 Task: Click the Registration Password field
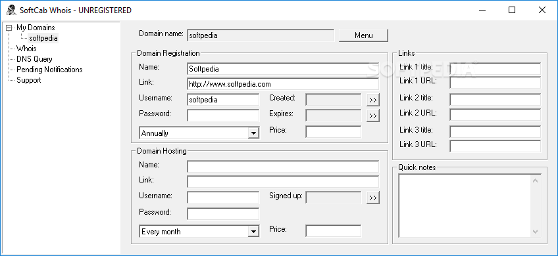coord(223,116)
